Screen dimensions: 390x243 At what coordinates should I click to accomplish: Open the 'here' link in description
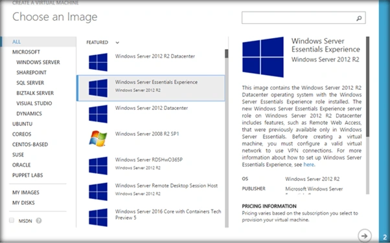coord(308,165)
